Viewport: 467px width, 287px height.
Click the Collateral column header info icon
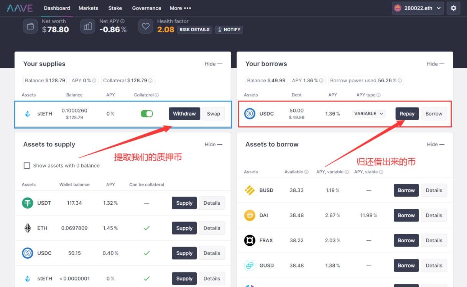tap(157, 95)
